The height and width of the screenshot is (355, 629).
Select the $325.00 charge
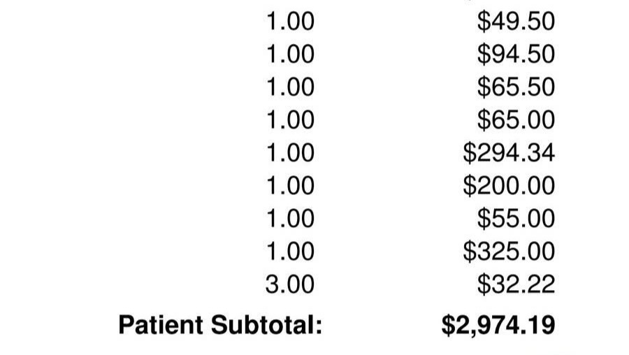509,251
